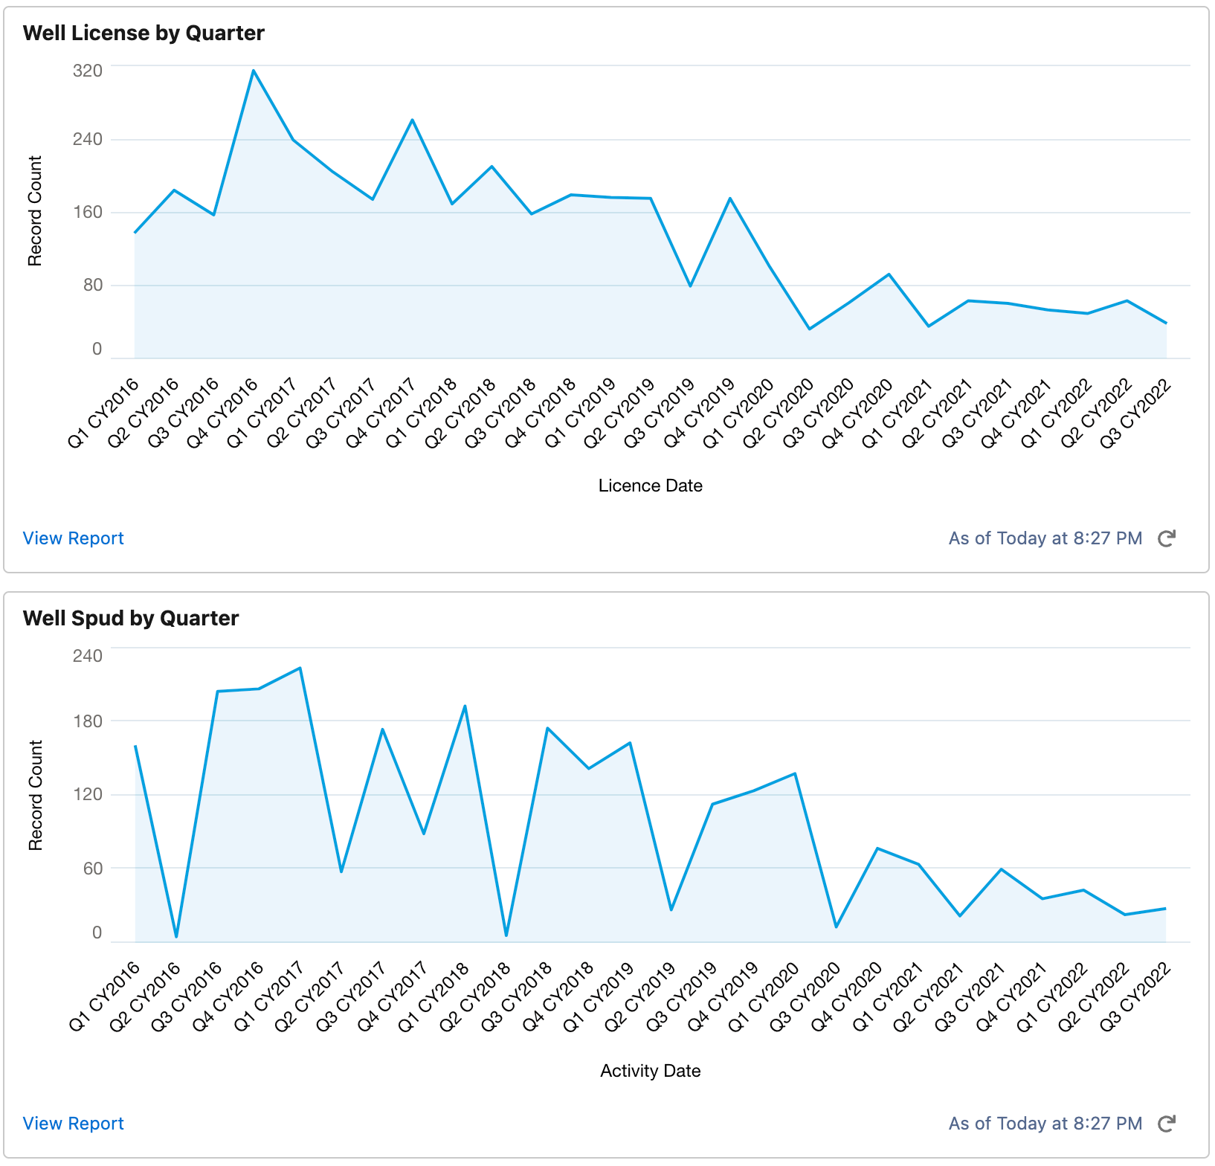Click the Q1 CY2017 peak in Spud chart
Viewport: 1215px width, 1166px height.
pyautogui.click(x=300, y=668)
